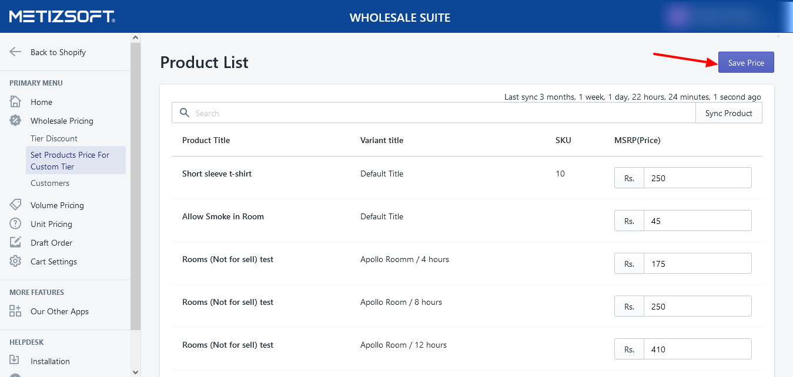Click the Metizsoft logo in header
793x377 pixels.
pos(62,16)
